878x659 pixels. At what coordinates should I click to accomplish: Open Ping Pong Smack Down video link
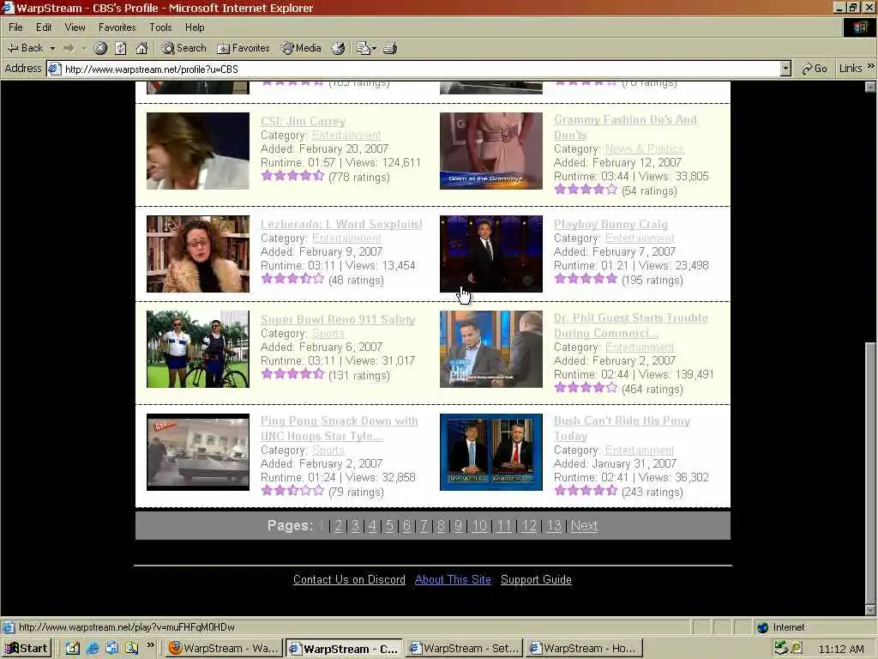pyautogui.click(x=339, y=428)
